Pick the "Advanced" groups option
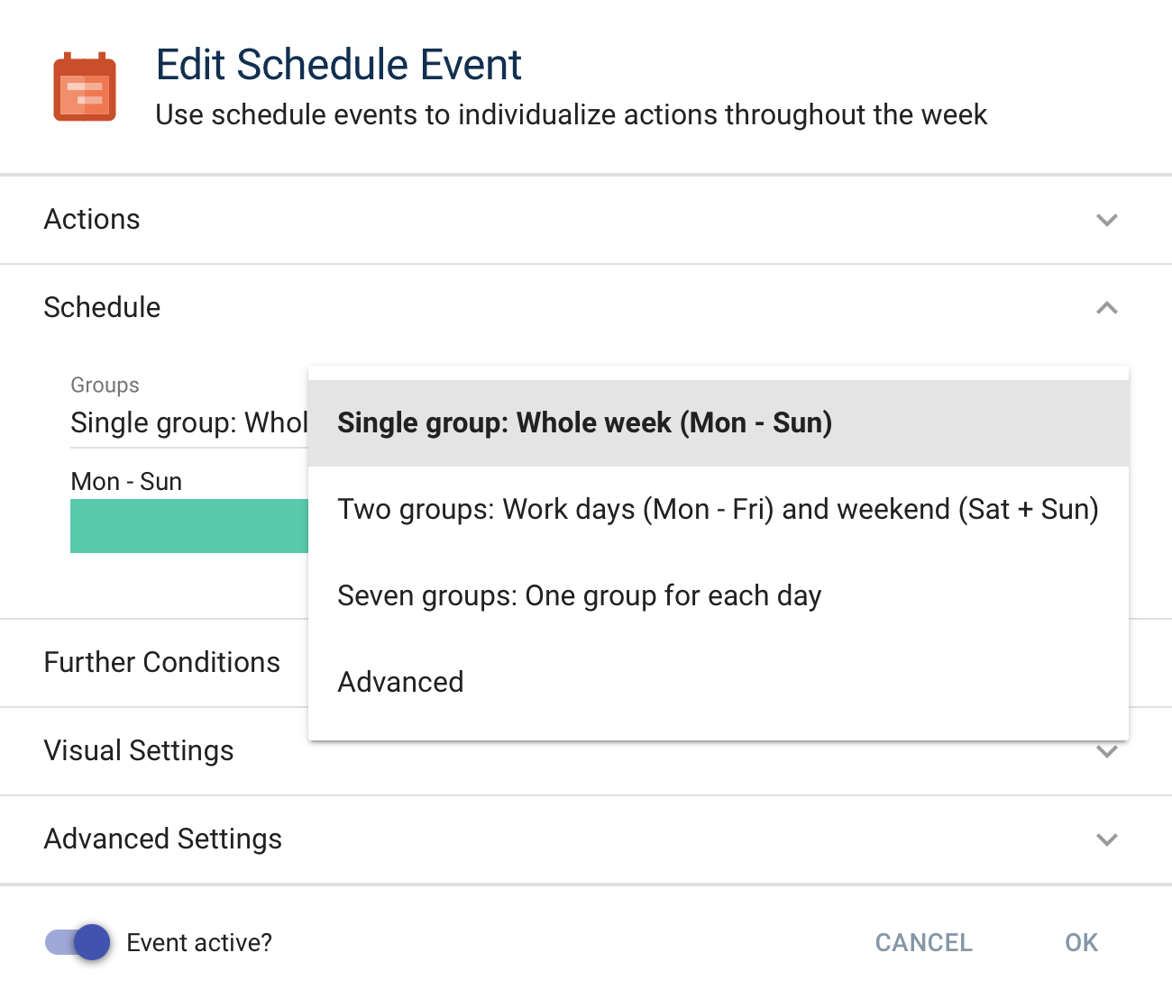Viewport: 1172px width, 998px height. coord(400,682)
